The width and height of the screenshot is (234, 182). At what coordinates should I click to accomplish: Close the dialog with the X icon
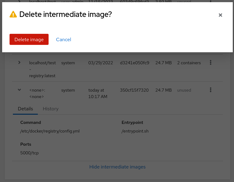pyautogui.click(x=220, y=15)
